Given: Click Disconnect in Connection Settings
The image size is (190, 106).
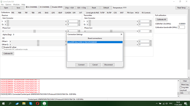Looking at the screenshot, I should click(108, 65).
